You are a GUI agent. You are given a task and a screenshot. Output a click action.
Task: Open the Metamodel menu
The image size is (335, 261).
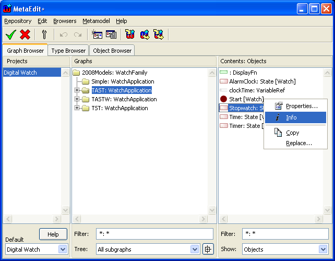click(96, 21)
